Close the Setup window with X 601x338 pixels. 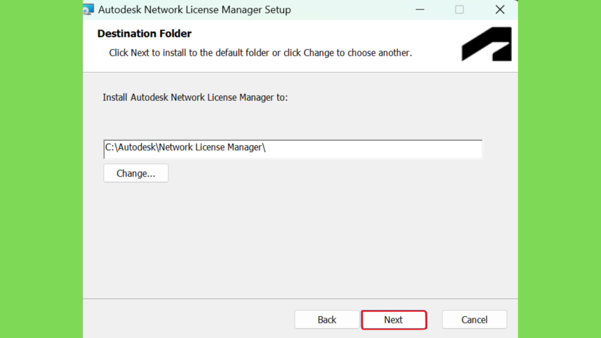point(500,9)
